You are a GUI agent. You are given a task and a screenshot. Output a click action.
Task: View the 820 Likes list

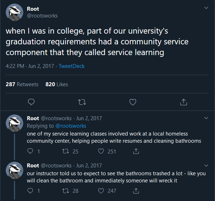pyautogui.click(x=57, y=84)
